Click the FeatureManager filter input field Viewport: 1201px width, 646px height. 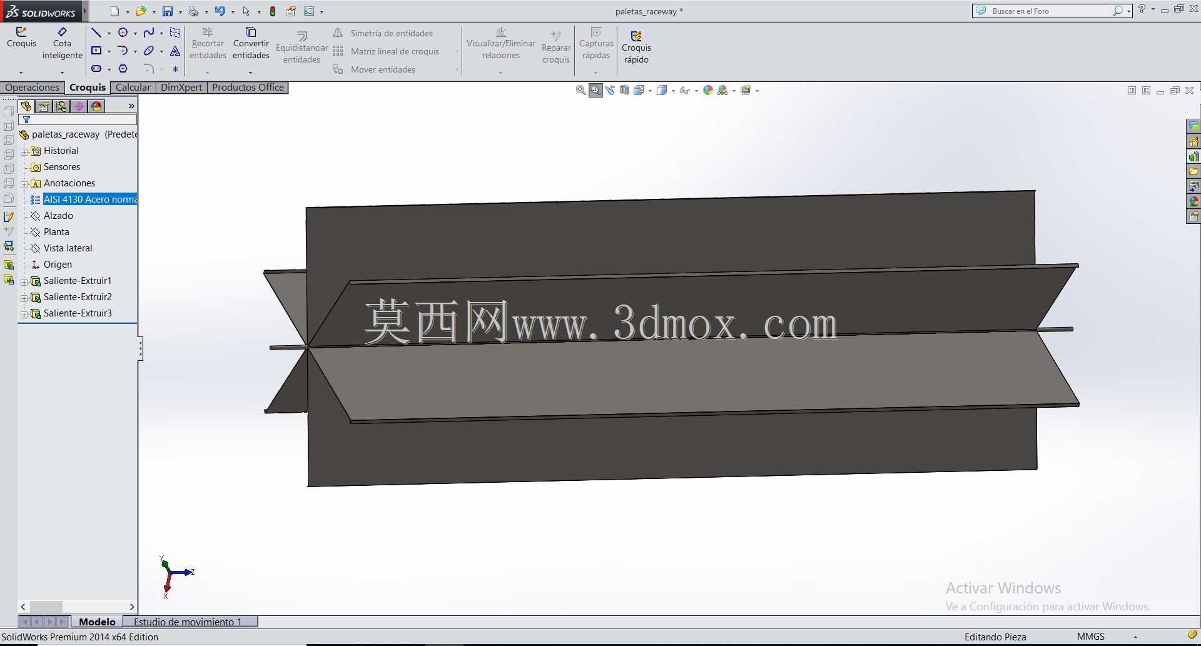point(78,119)
